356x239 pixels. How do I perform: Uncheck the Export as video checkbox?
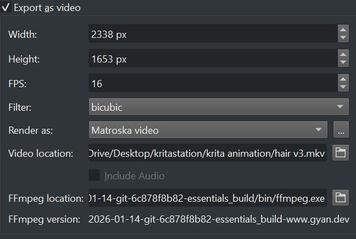pos(6,8)
